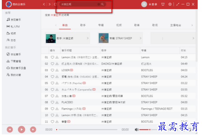Screen dimensions: 202x138
Task: Click the search magnifier icon
Action: pyautogui.click(x=102, y=4)
